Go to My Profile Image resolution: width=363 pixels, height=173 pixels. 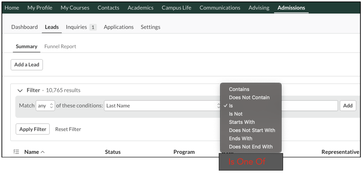tap(40, 8)
